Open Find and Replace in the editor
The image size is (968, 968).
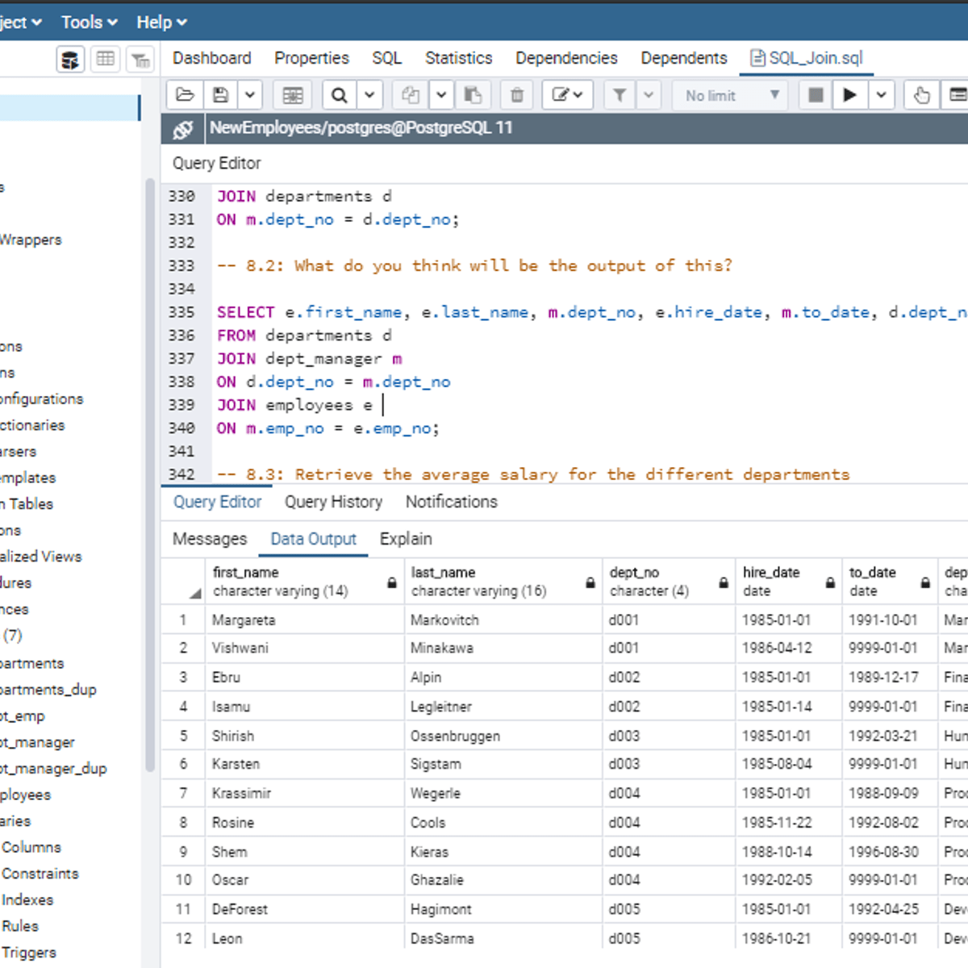point(339,94)
